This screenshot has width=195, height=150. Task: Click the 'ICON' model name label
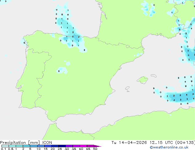[x=47, y=143]
